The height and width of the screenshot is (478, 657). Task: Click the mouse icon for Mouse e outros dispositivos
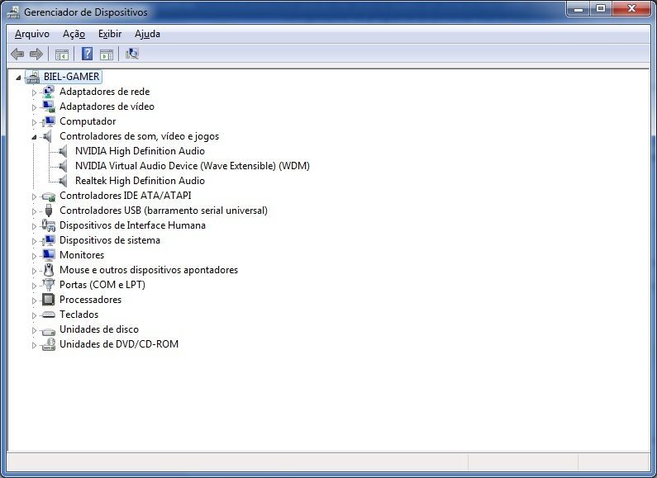[49, 270]
